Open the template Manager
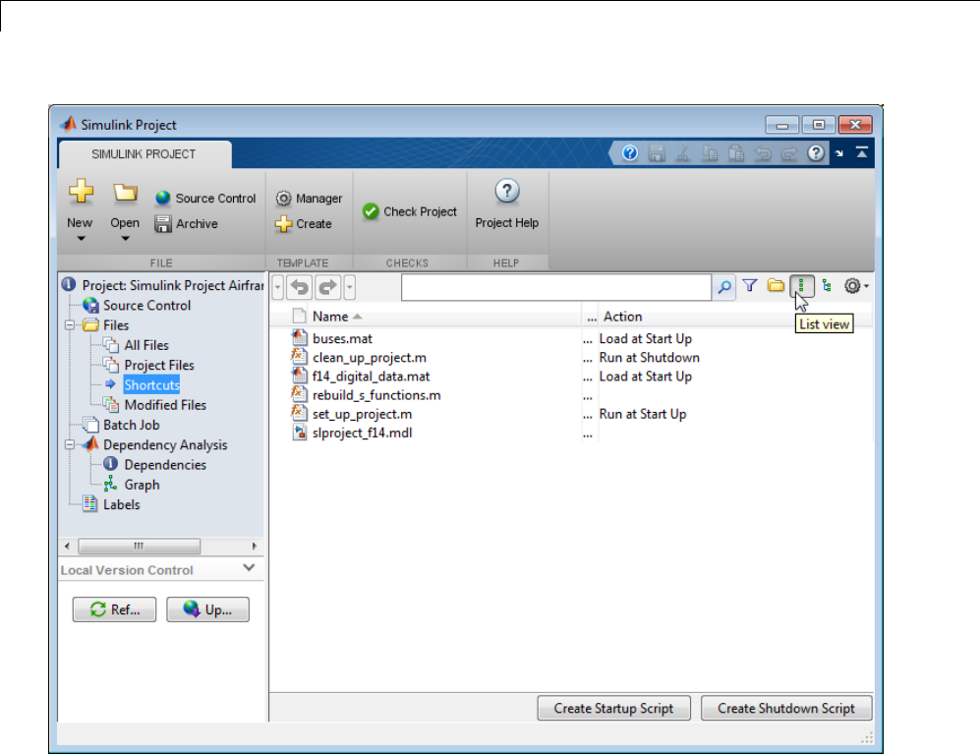Image resolution: width=980 pixels, height=754 pixels. coord(310,199)
